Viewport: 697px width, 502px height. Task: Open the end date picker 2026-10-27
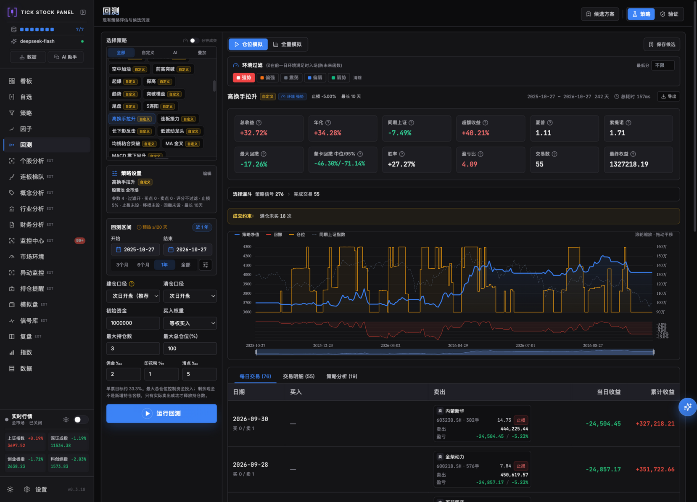(x=188, y=249)
